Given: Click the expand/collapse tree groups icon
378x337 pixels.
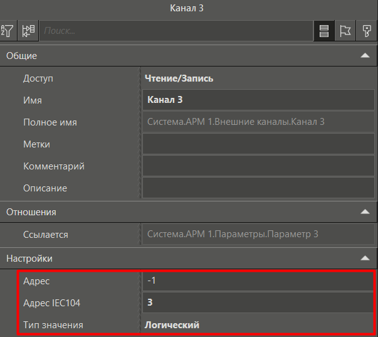Looking at the screenshot, I should [28, 30].
